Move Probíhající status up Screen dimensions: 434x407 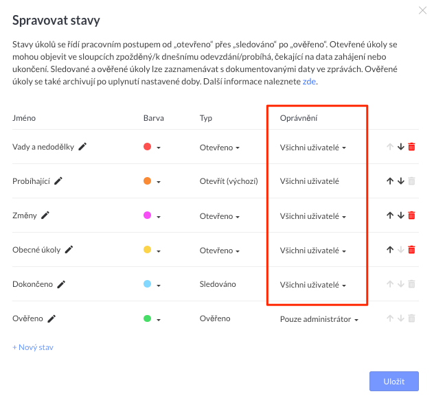(390, 181)
